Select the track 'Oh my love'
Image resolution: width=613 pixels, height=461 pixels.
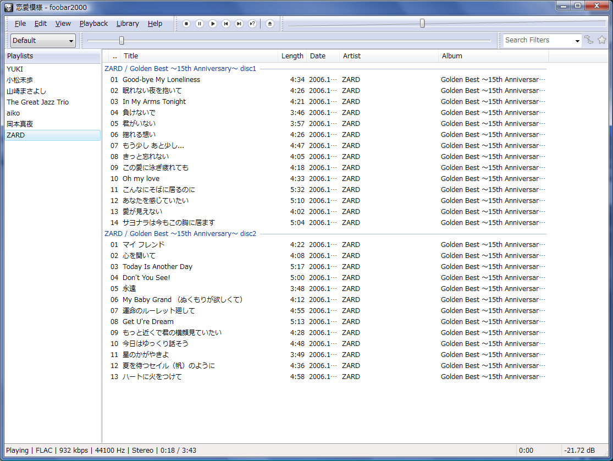click(x=141, y=179)
